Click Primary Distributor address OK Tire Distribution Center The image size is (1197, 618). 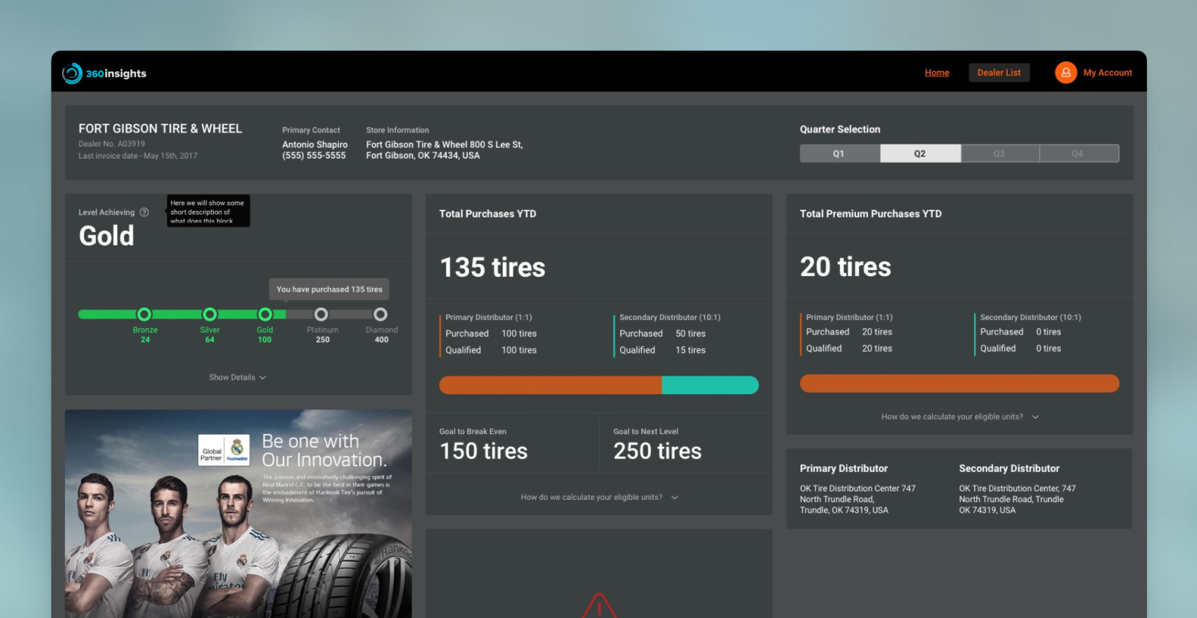(x=857, y=499)
